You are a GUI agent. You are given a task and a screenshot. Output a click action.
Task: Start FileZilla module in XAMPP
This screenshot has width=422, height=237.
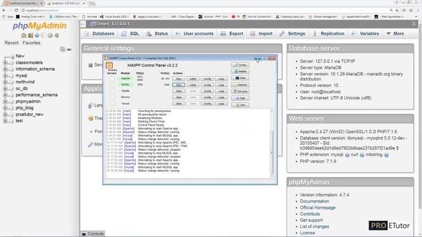[179, 91]
